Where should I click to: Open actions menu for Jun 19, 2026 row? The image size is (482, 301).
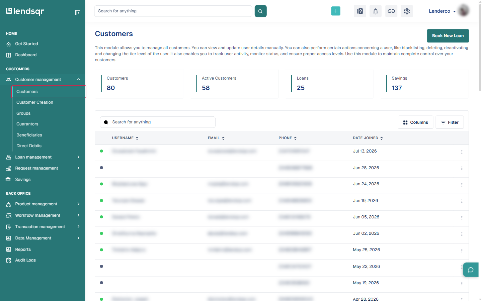point(462,201)
